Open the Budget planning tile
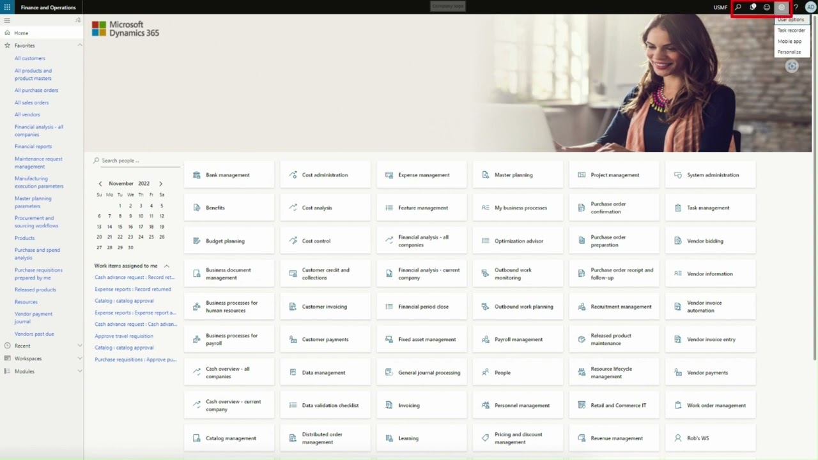This screenshot has width=818, height=460. 229,241
